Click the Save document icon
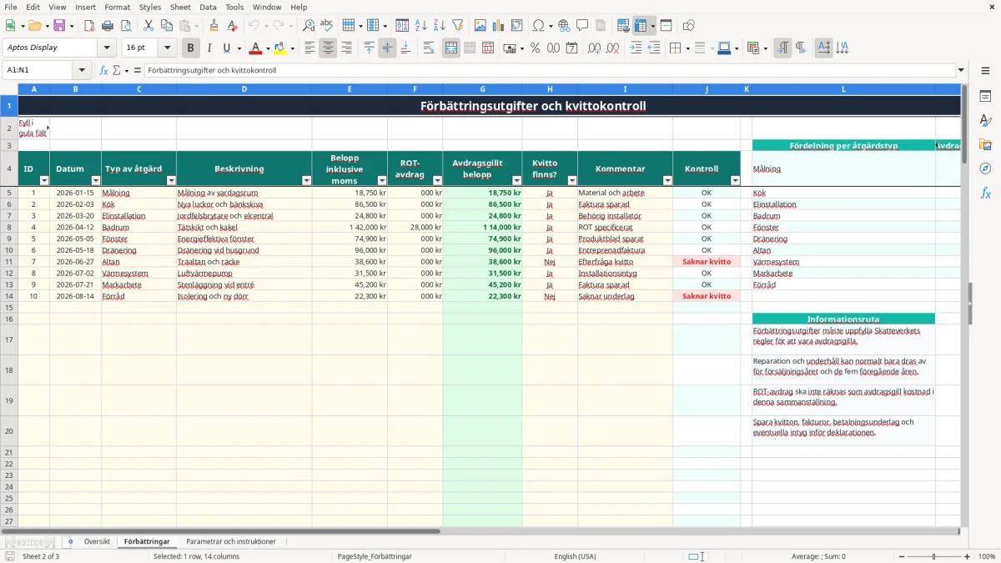The image size is (1001, 563). [x=59, y=26]
